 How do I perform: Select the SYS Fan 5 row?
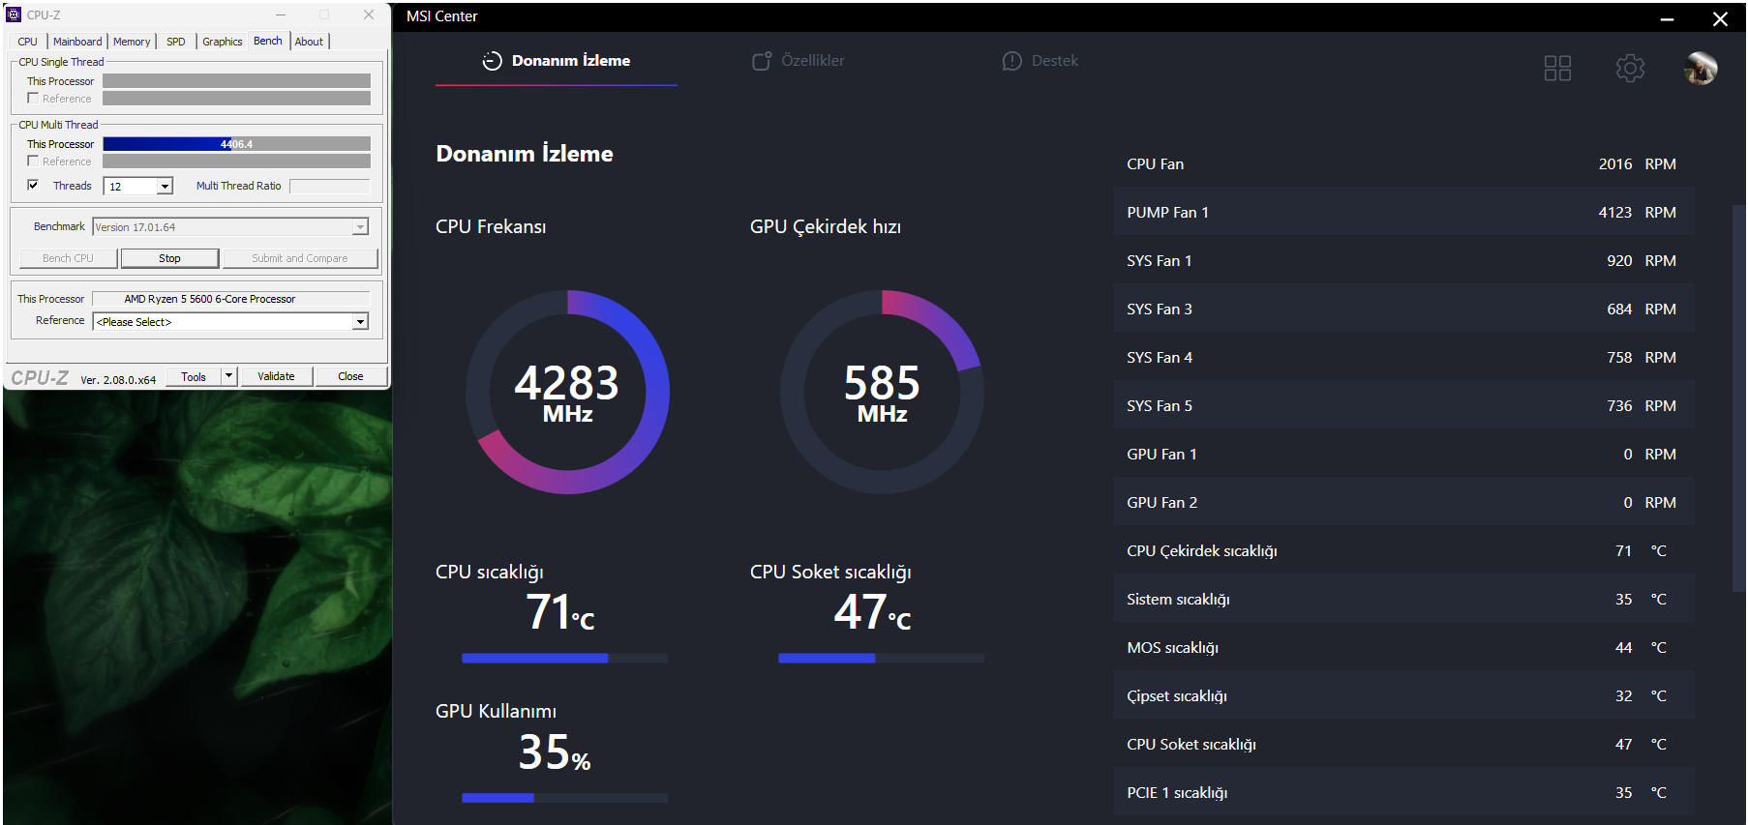point(1403,405)
